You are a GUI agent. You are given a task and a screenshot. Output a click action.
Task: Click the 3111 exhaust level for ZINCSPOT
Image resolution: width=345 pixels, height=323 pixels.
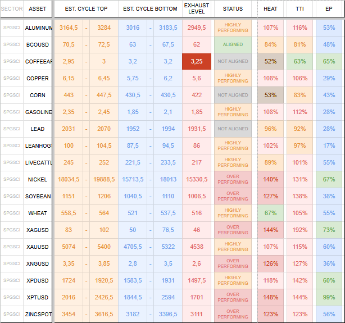[x=197, y=315]
